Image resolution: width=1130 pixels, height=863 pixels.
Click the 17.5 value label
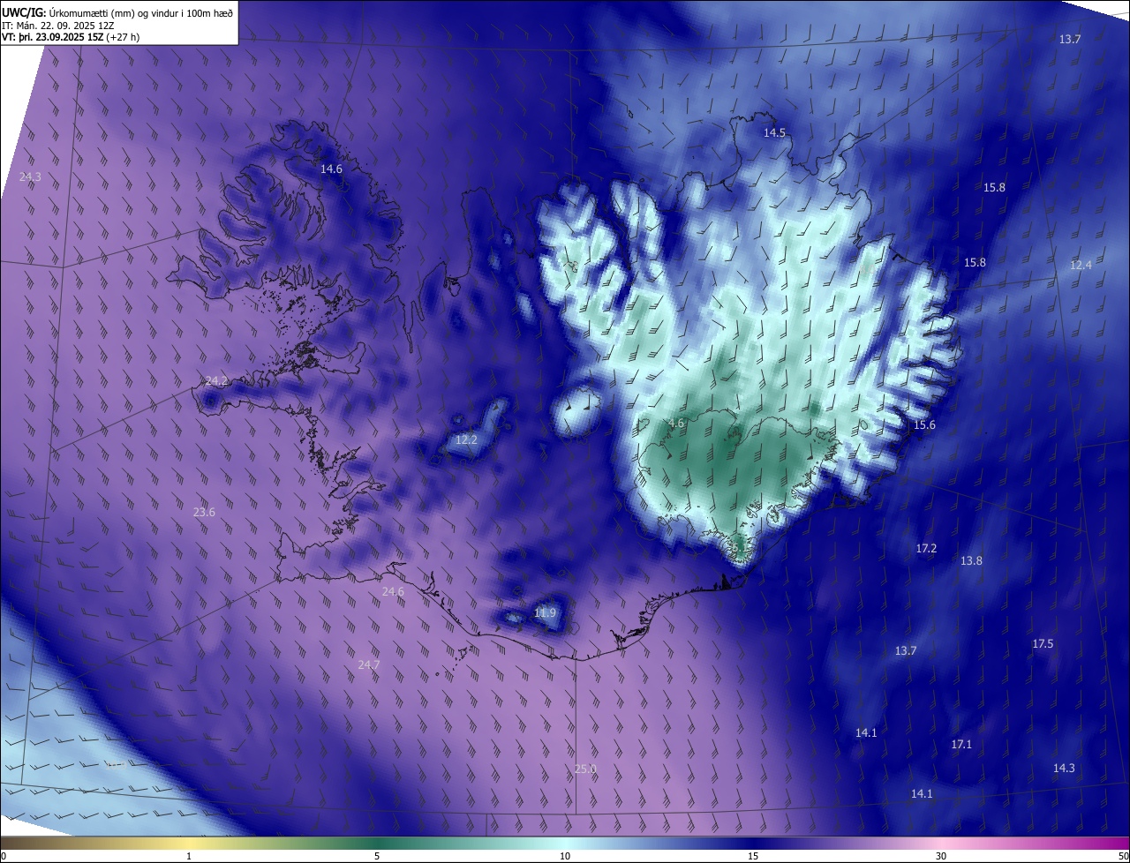[1043, 644]
